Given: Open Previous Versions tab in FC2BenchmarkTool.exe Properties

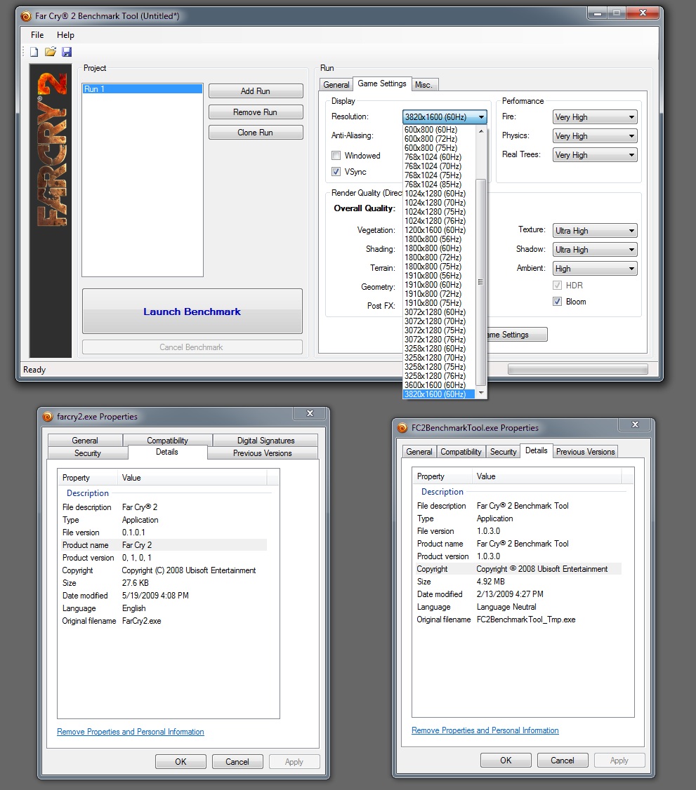Looking at the screenshot, I should (x=585, y=452).
